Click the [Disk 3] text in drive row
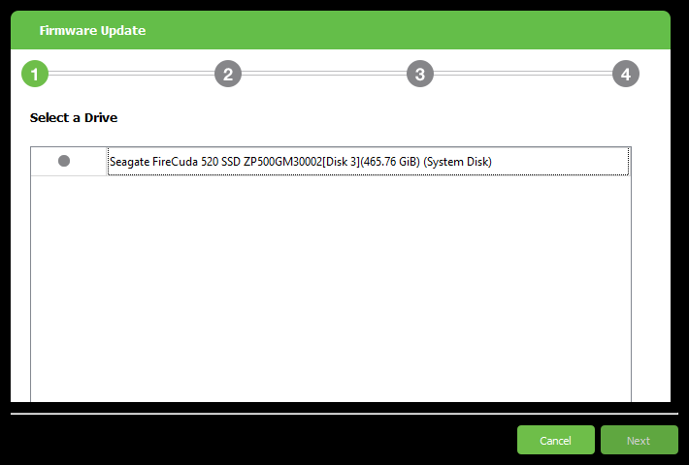This screenshot has height=465, width=689. coord(341,162)
